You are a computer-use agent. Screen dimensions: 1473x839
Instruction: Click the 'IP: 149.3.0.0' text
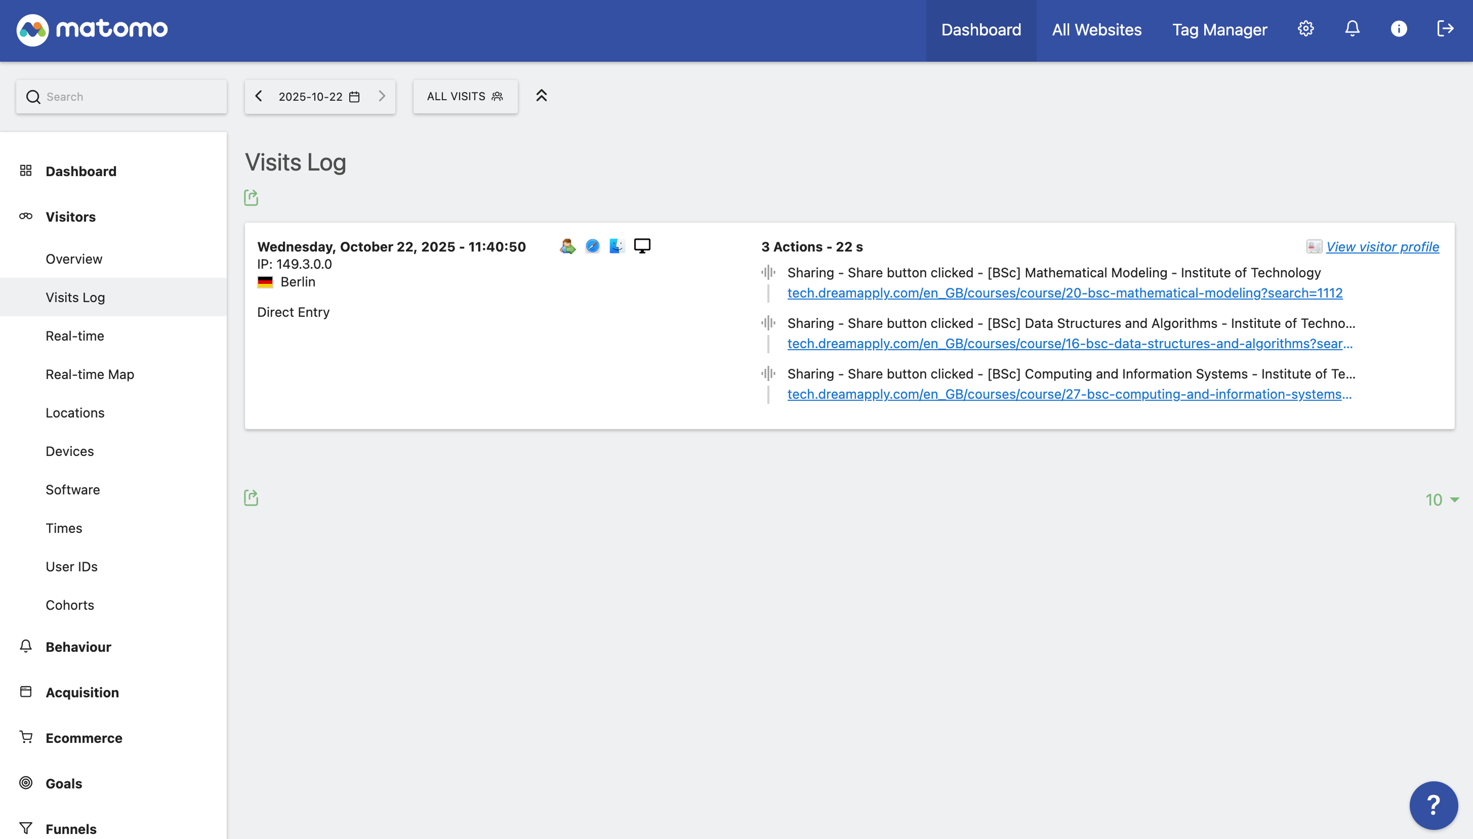click(295, 264)
